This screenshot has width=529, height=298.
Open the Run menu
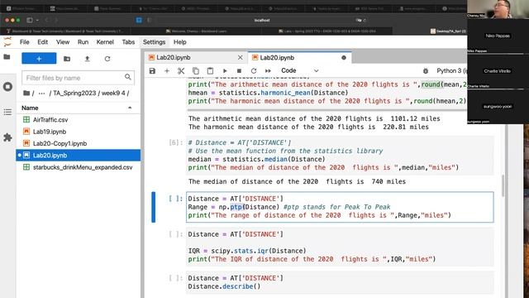click(83, 42)
